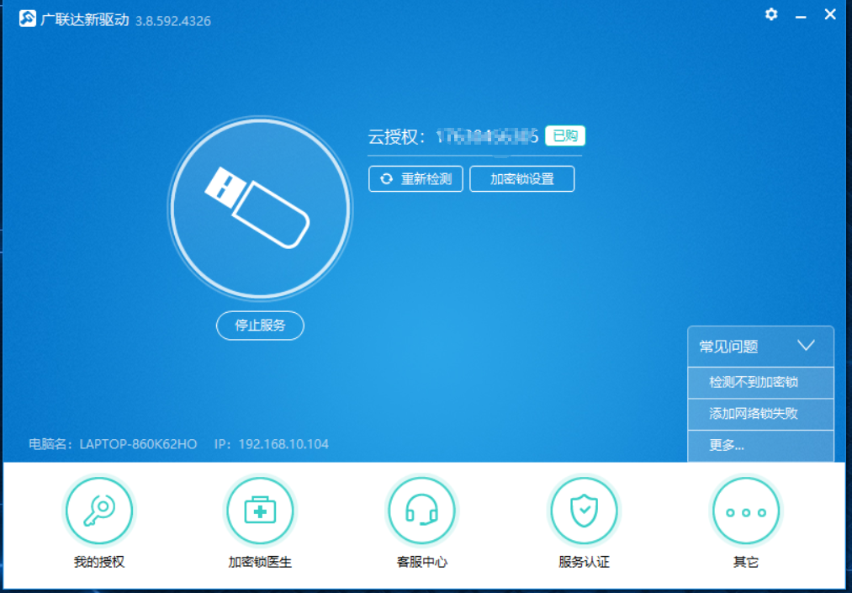Click version number 3.8.592.4326
Screen dimensions: 852x593
172,21
